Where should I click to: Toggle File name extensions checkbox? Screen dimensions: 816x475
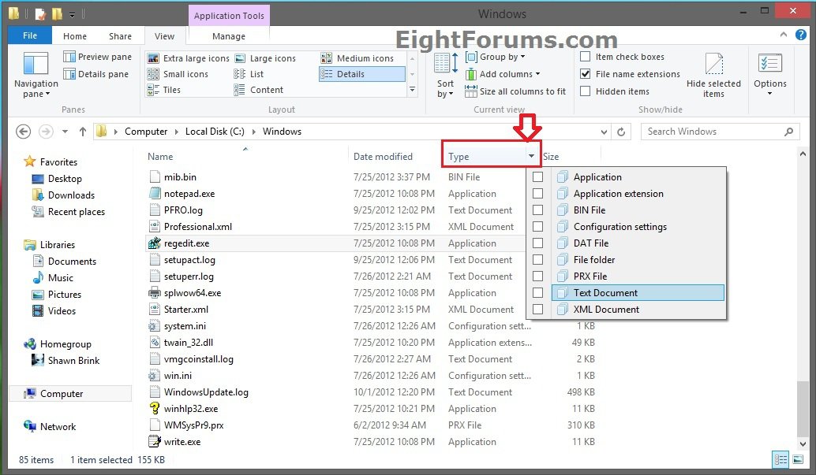click(x=585, y=74)
